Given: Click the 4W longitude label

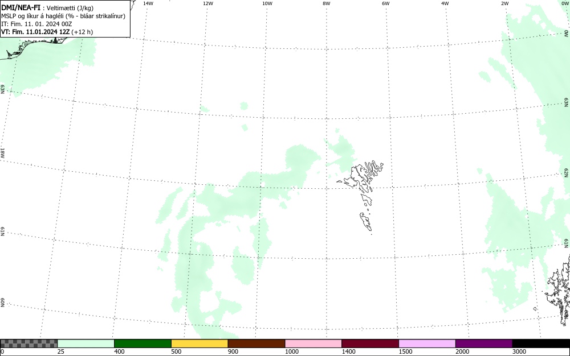Looking at the screenshot, I should click(445, 3).
